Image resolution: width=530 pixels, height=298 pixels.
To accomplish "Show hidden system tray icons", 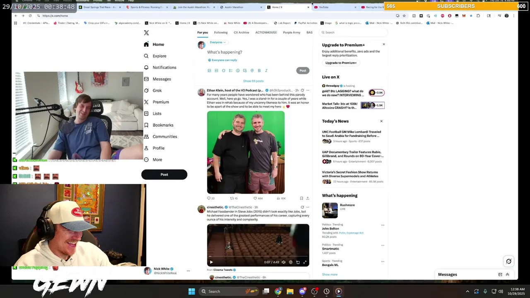I will click(x=467, y=291).
